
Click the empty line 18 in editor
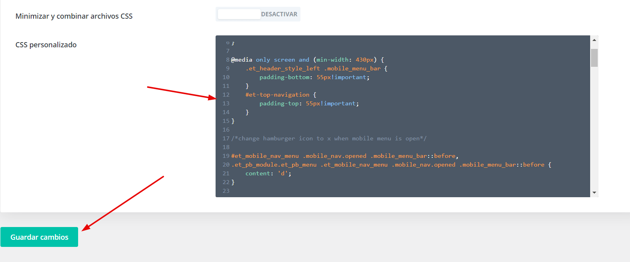coord(410,147)
